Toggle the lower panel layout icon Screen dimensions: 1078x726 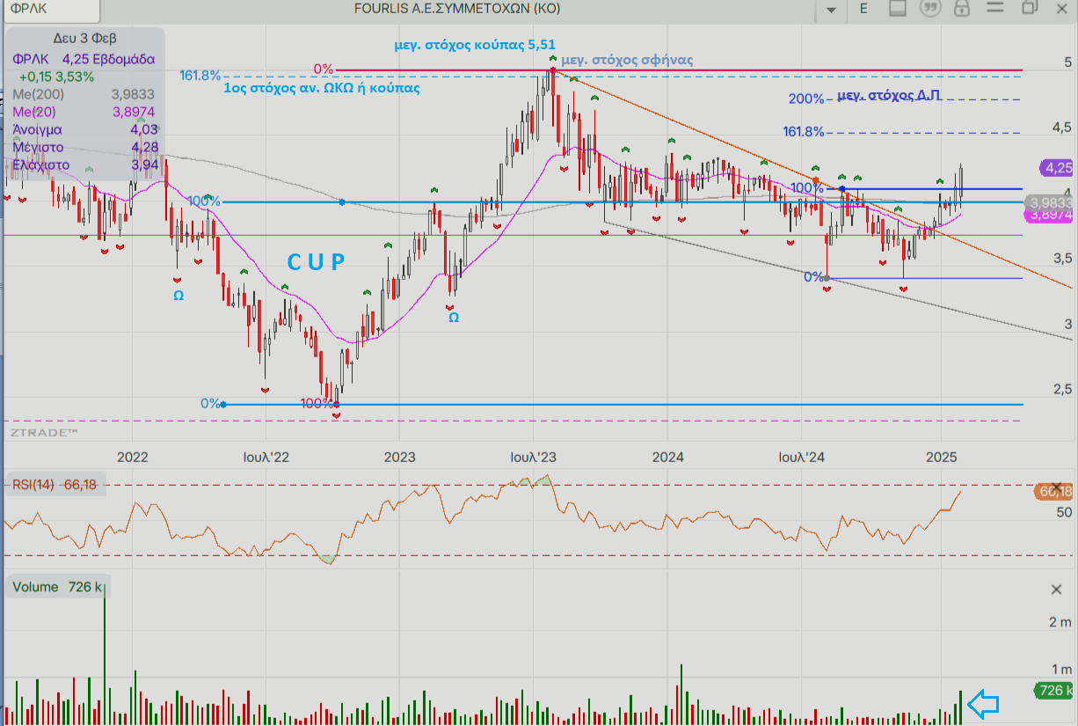pos(897,8)
